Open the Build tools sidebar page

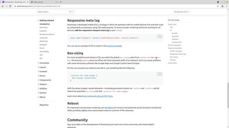click(44, 41)
